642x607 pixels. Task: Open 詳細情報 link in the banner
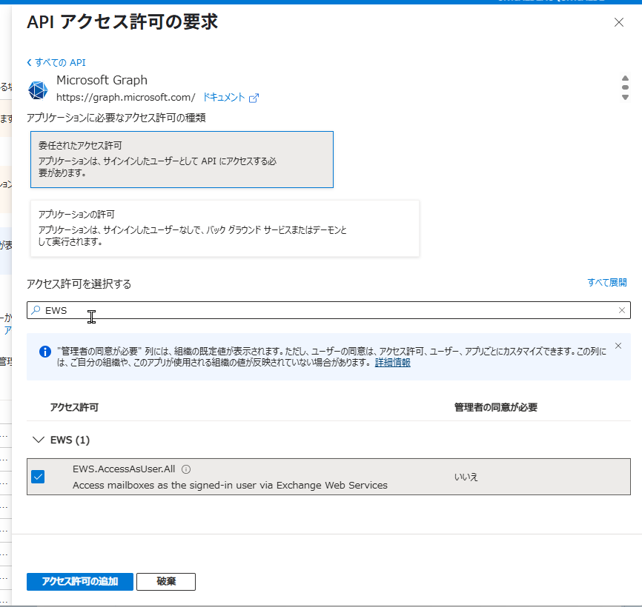pyautogui.click(x=393, y=363)
